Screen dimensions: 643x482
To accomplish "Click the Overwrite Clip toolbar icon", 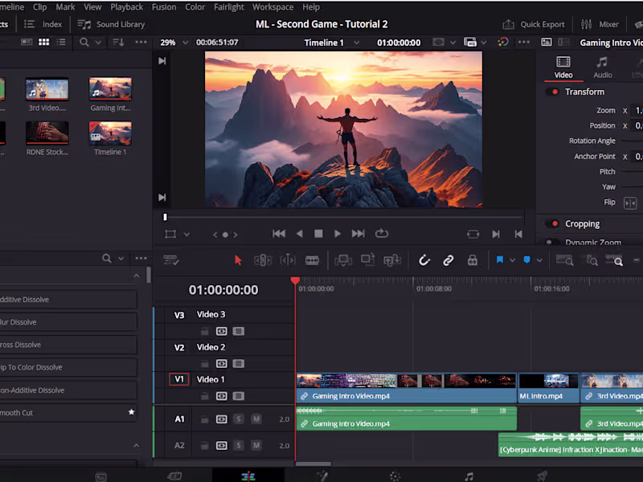I will click(x=368, y=259).
